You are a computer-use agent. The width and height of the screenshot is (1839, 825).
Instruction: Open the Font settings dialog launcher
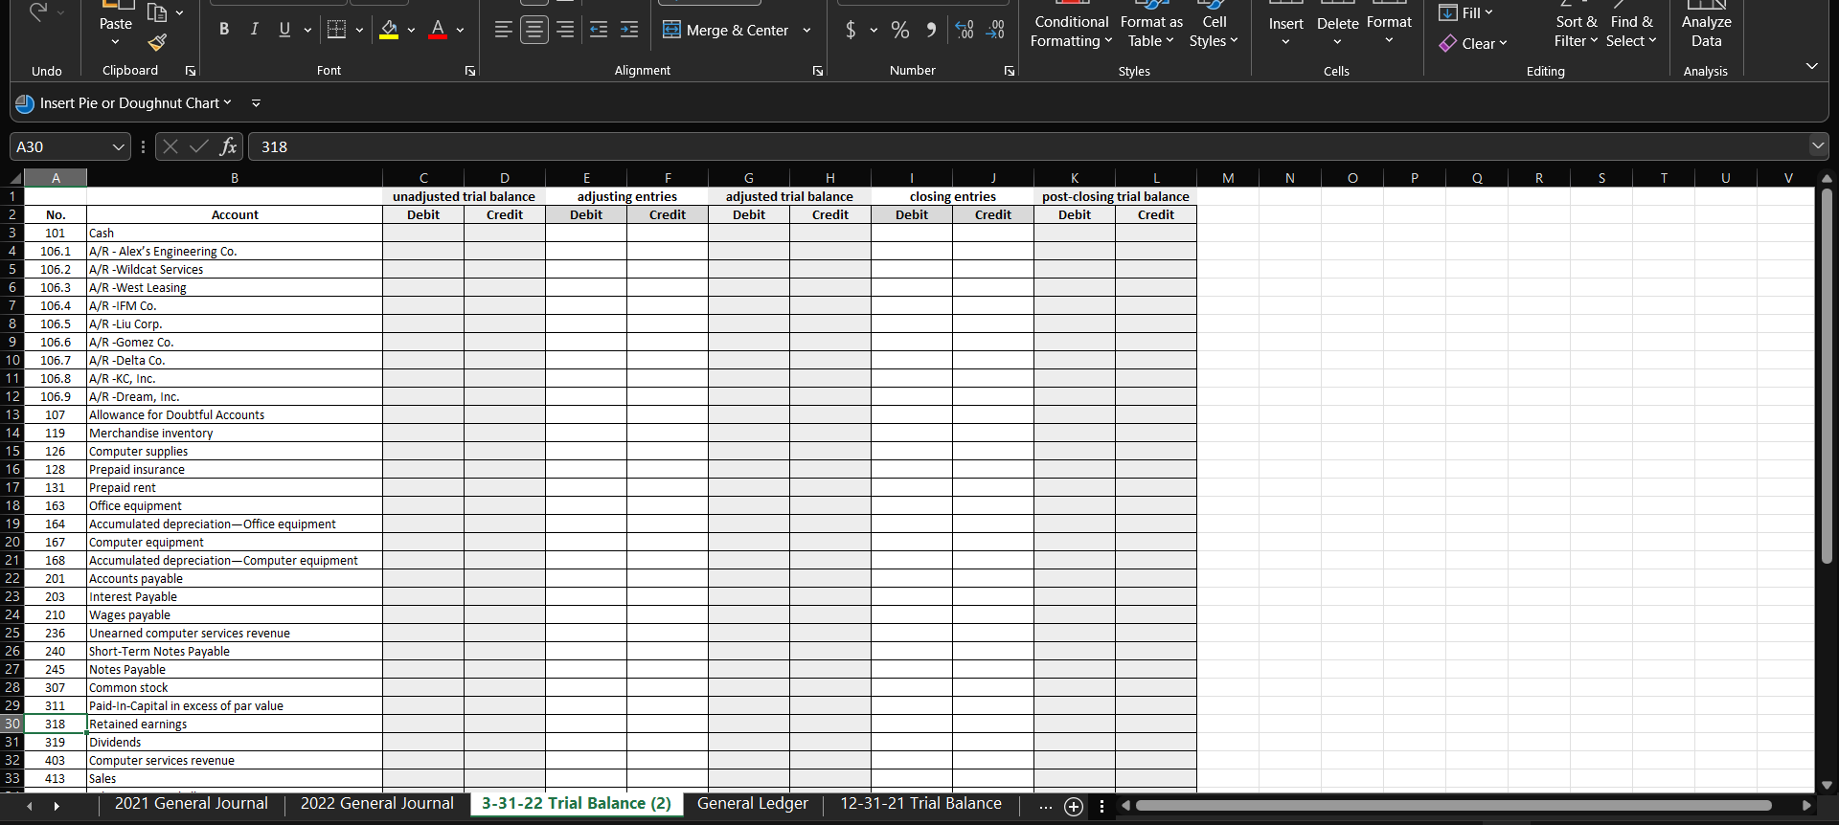tap(470, 71)
